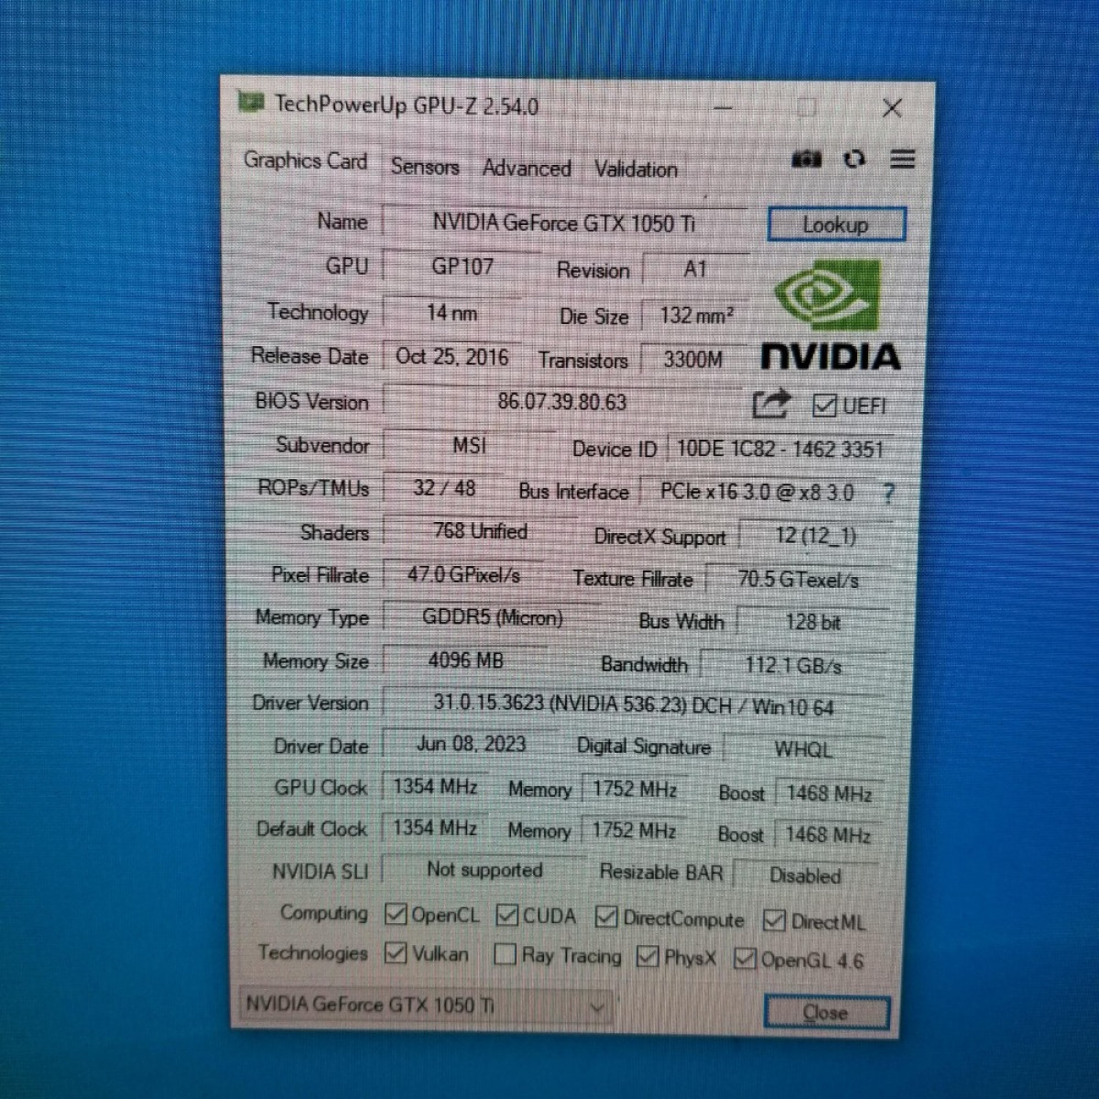Click the ROPs/TMUs field 32 / 48
Image resolution: width=1099 pixels, height=1099 pixels.
point(444,488)
